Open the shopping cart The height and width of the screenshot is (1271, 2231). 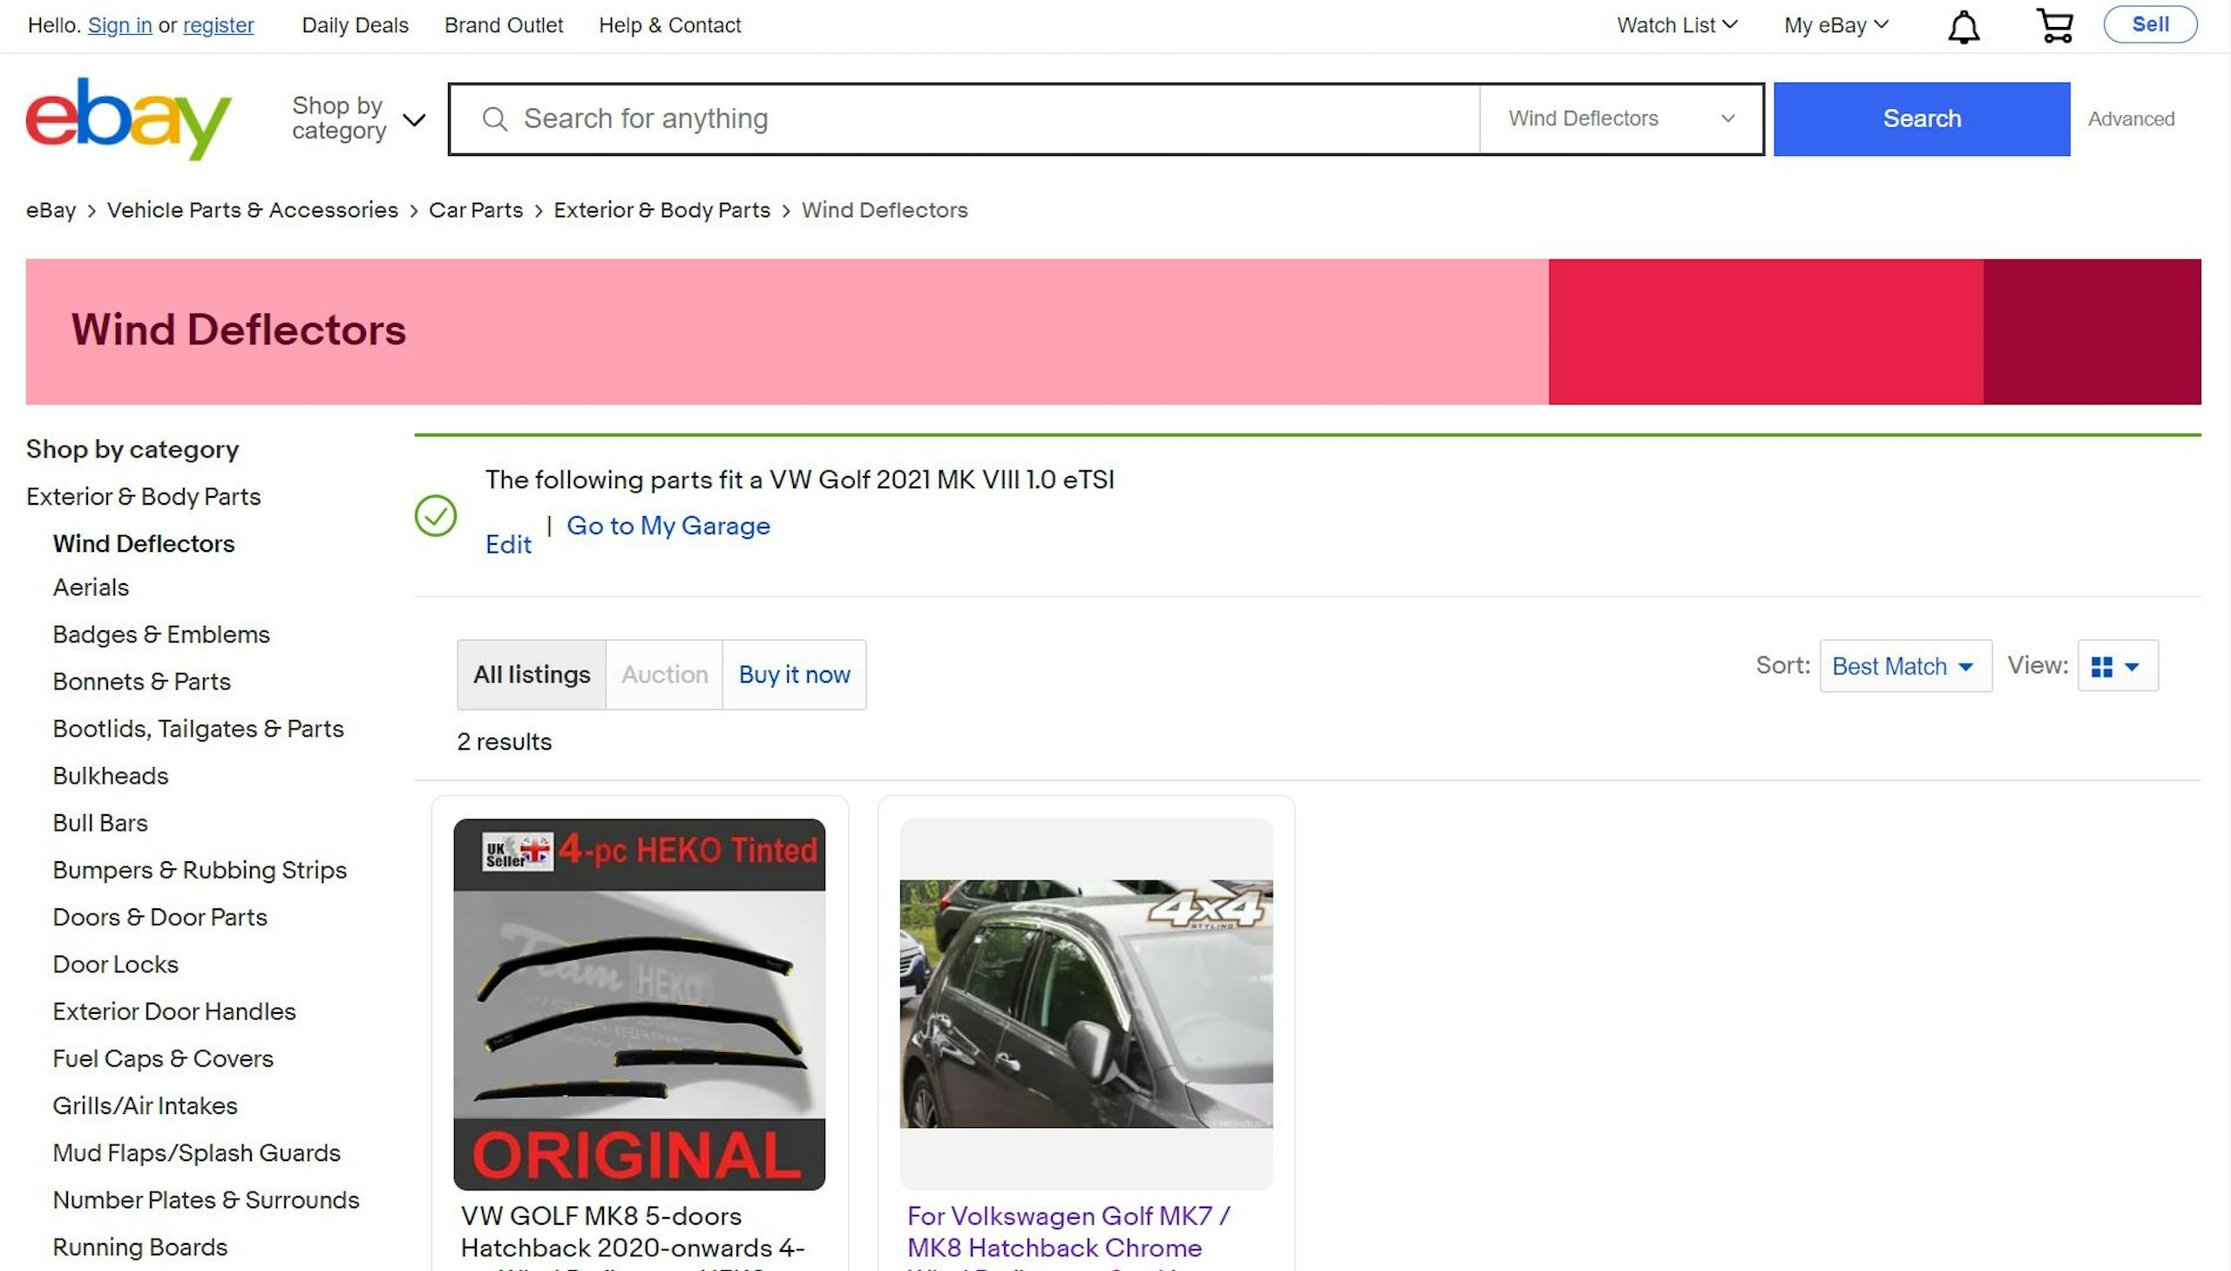click(2055, 25)
